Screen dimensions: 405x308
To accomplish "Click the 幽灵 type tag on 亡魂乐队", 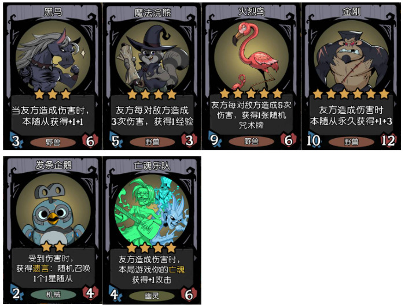I will pyautogui.click(x=152, y=296).
